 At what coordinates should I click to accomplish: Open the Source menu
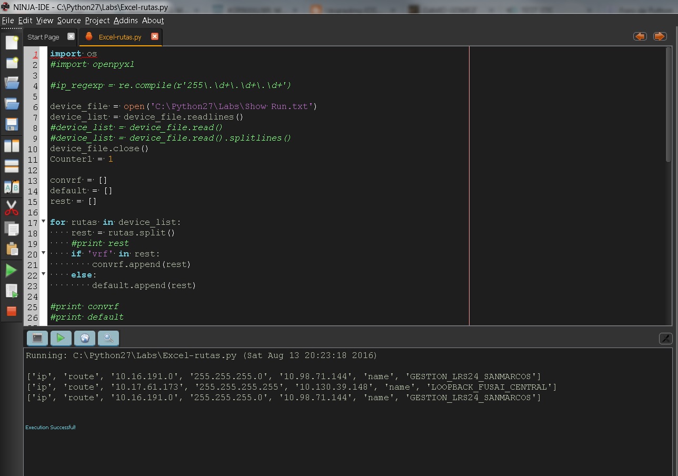(69, 21)
